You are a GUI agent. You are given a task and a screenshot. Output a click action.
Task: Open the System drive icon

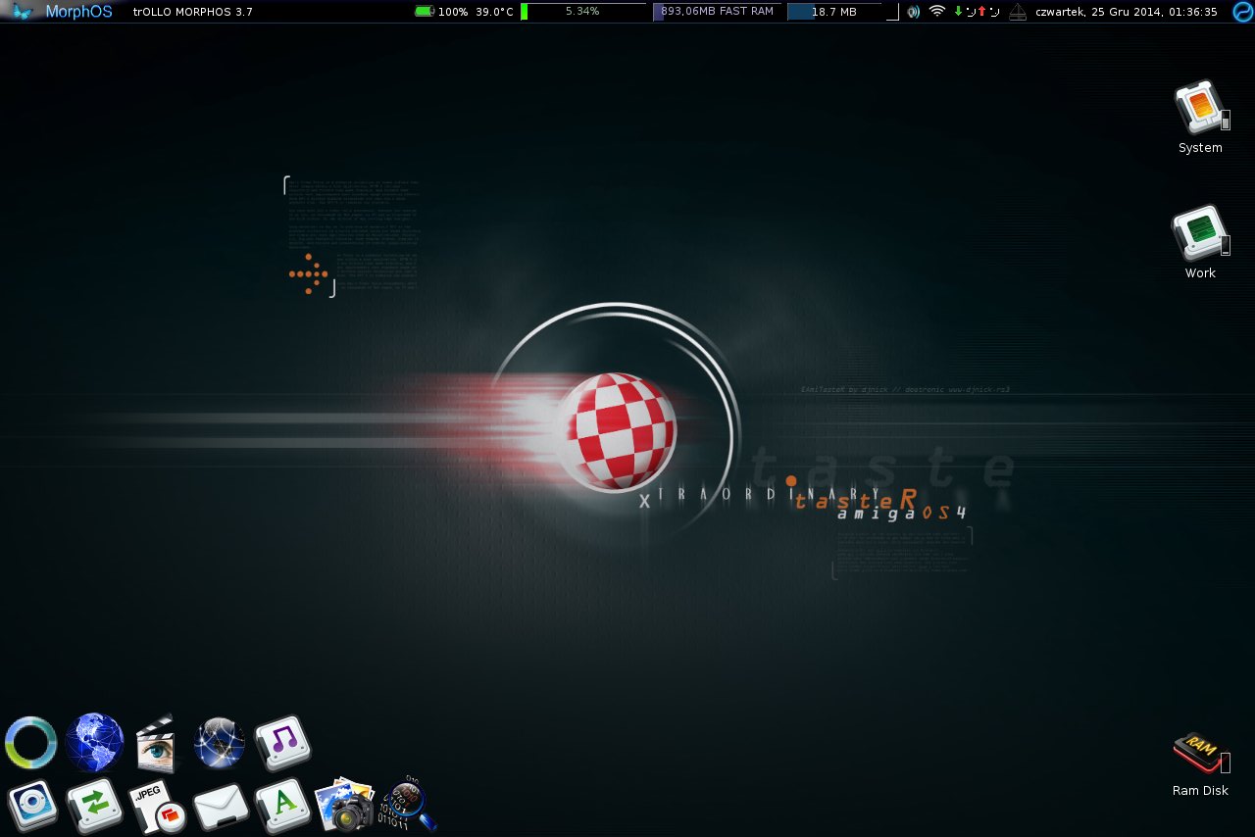(x=1200, y=109)
